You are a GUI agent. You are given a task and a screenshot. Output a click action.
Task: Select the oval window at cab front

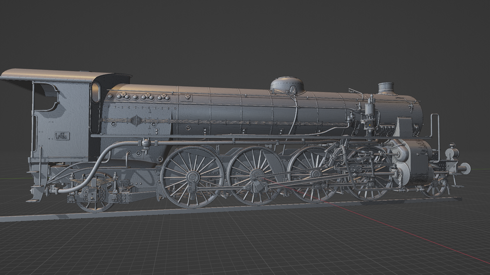[96, 92]
